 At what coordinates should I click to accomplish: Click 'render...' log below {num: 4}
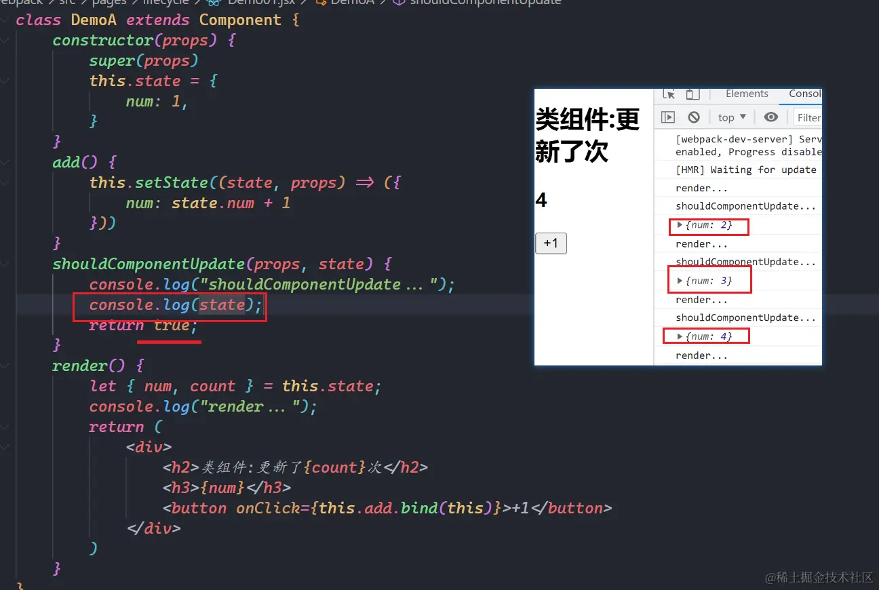702,355
